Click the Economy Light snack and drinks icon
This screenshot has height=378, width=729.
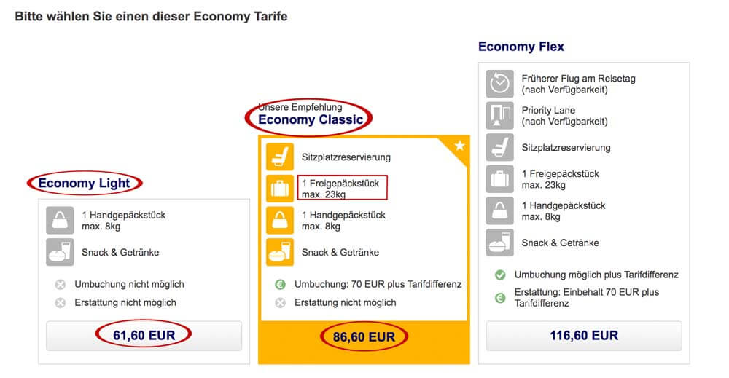tap(60, 252)
